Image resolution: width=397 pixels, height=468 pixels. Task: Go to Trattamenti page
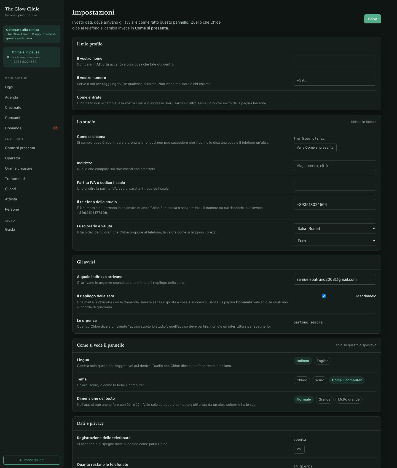pyautogui.click(x=32, y=179)
